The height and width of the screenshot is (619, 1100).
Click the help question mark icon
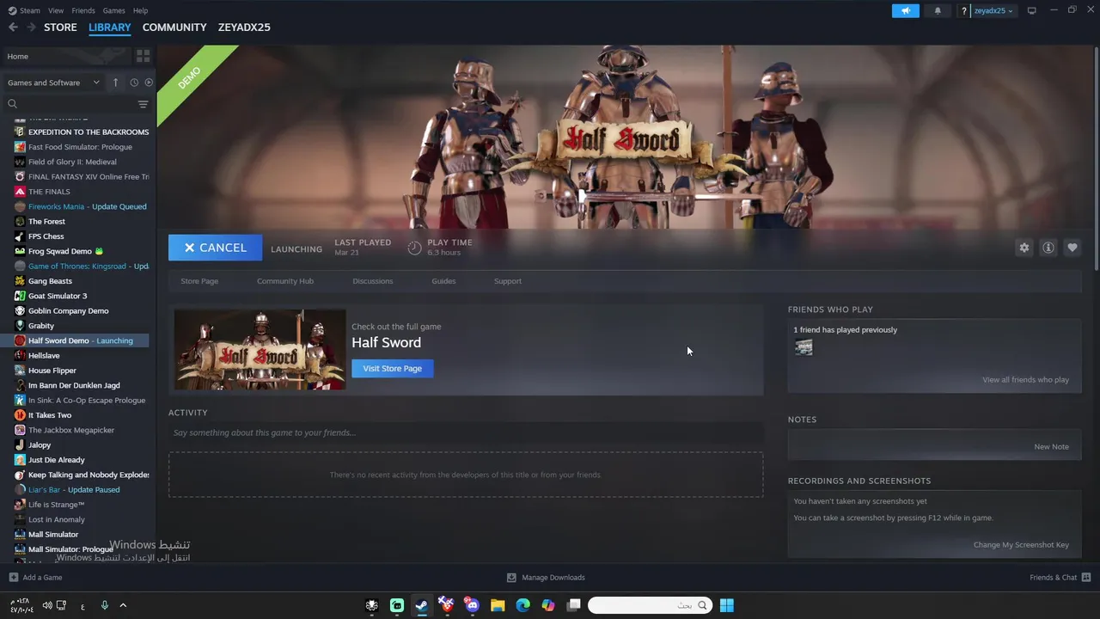[x=964, y=10]
